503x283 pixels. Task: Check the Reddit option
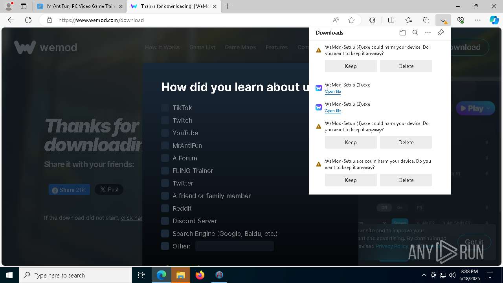pos(165,208)
